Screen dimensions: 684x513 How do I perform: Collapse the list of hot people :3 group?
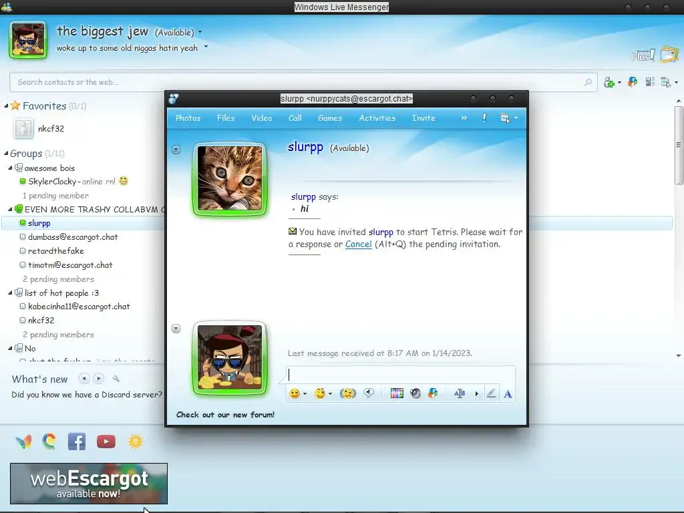coord(10,293)
